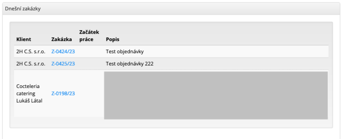The image size is (343, 139).
Task: Open order link Z-0198/23
Action: click(x=63, y=94)
